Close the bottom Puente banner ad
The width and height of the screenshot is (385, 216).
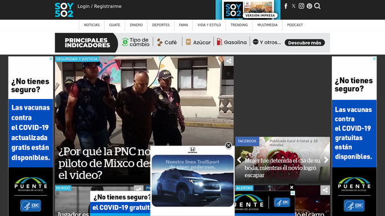coord(291,187)
